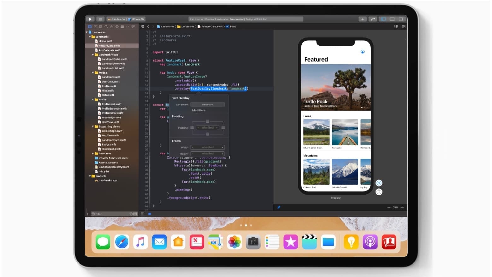Open the issue navigator warning triangle
The height and width of the screenshot is (277, 492).
[111, 27]
